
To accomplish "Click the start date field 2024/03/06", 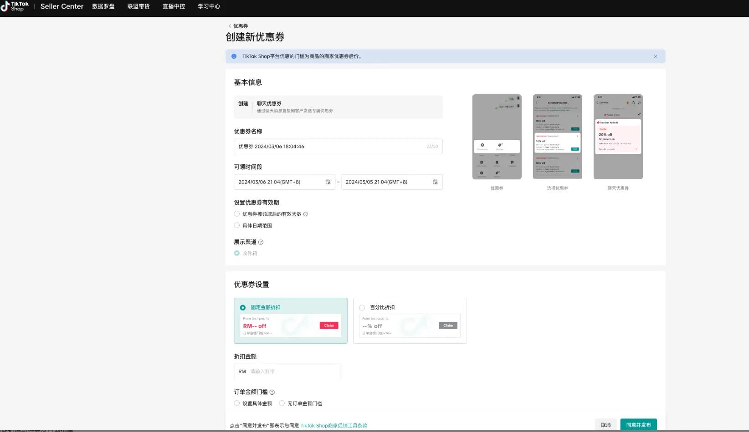I will 284,182.
